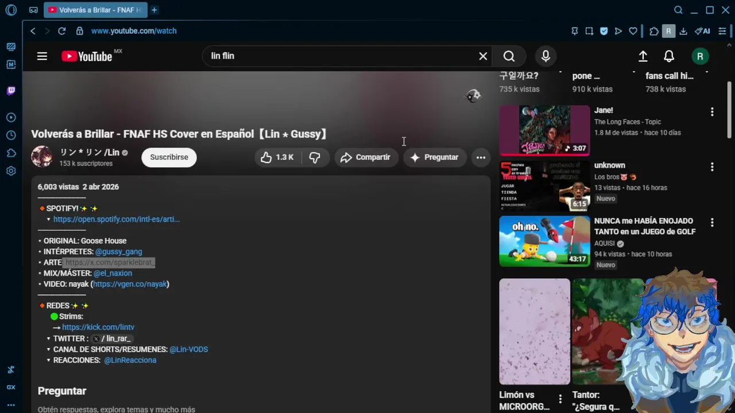Open sidebar three-dots more options
The image size is (735, 413).
[11, 405]
